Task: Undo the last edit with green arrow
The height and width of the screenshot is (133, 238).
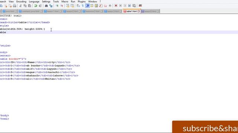Action: (x=36, y=6)
